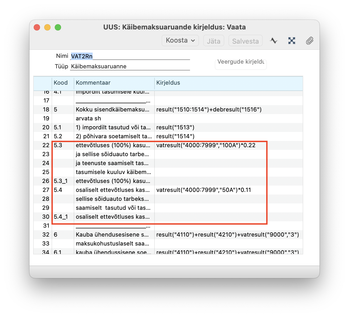
Task: Select row number 27
Action: point(46,190)
